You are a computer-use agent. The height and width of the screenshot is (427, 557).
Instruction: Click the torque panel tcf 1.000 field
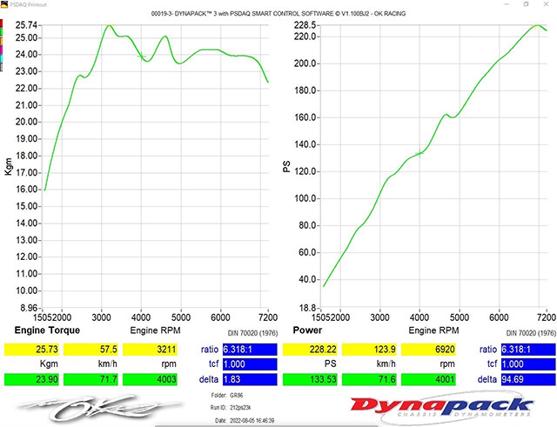point(250,364)
